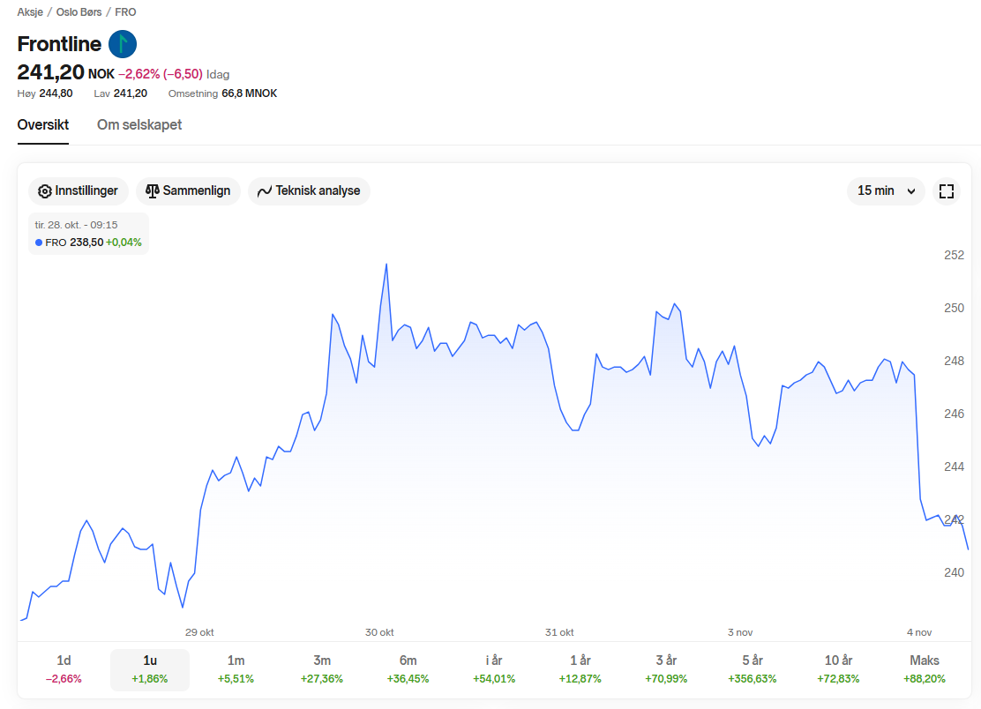Switch chart to 3m period
This screenshot has height=709, width=981.
(x=322, y=669)
